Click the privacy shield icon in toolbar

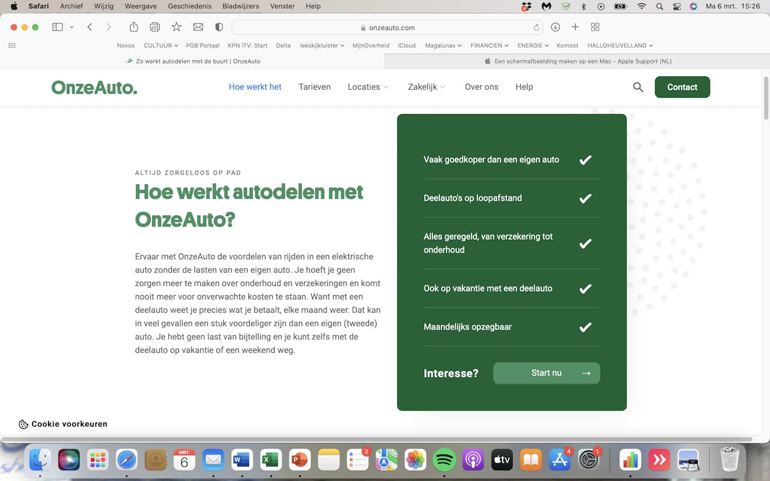[x=219, y=27]
